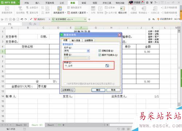Switch to the 我的WPS document tab

click(41, 19)
